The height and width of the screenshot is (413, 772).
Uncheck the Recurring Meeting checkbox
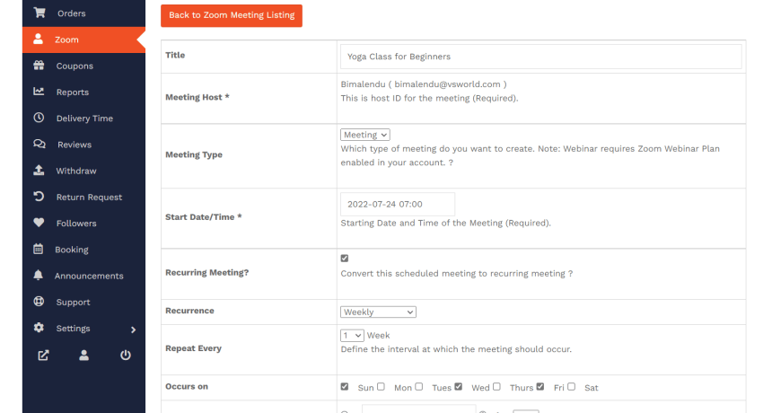345,259
